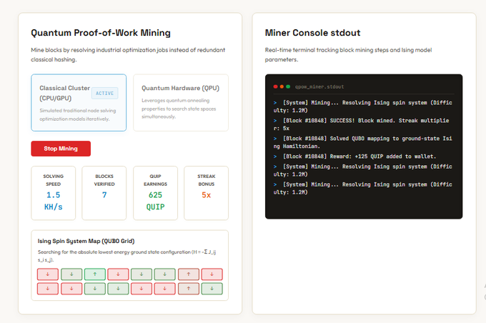Click the ACTIVE badge on Classical Cluster
The image size is (486, 323).
(x=105, y=94)
